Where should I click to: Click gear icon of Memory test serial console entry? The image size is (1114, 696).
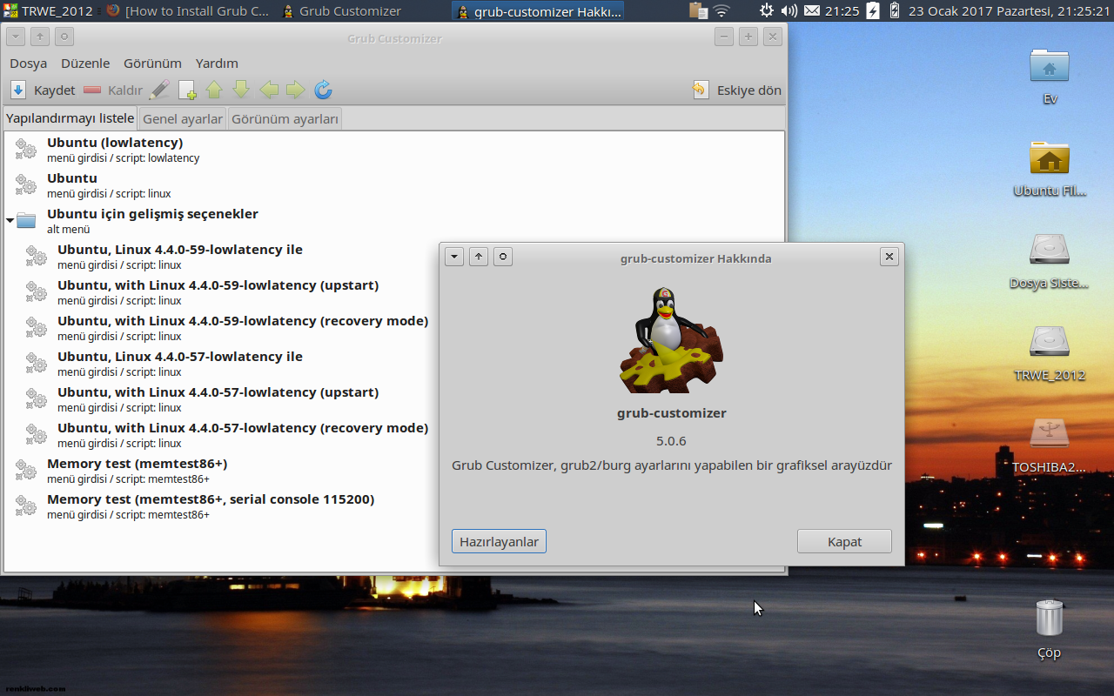tap(26, 506)
